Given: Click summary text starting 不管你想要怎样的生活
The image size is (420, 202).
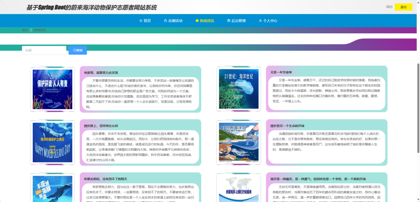Looking at the screenshot, I should (x=140, y=94).
